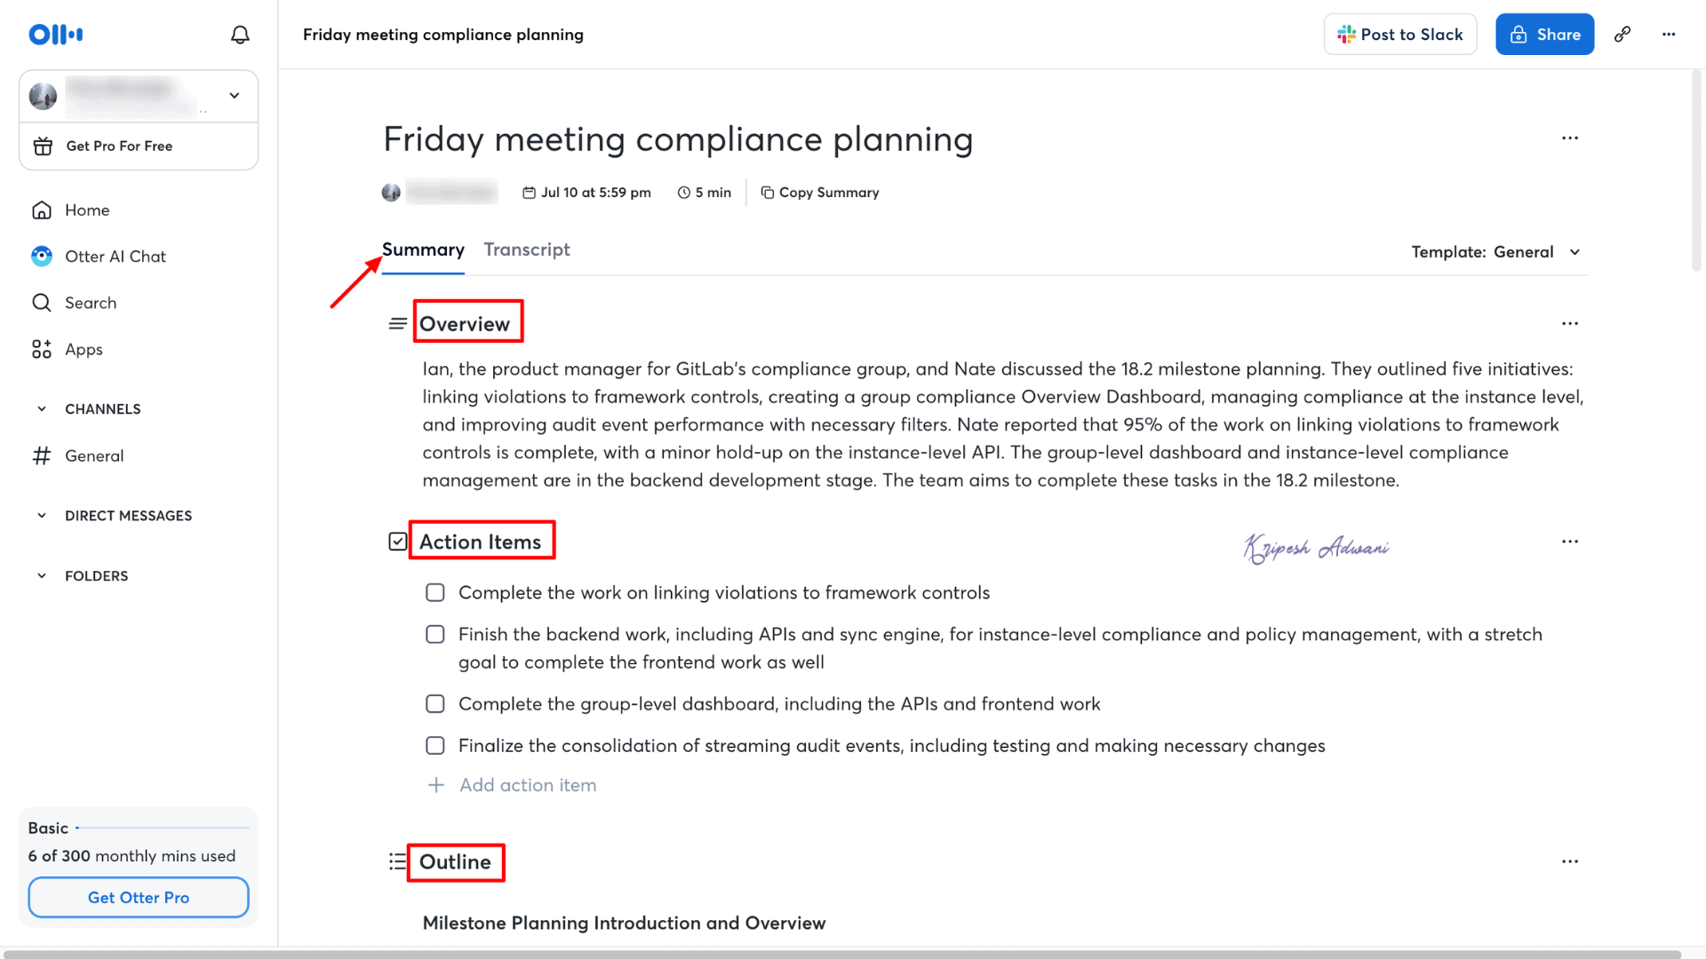Check 'Complete the work on linking violations'
Image resolution: width=1706 pixels, height=959 pixels.
click(435, 592)
